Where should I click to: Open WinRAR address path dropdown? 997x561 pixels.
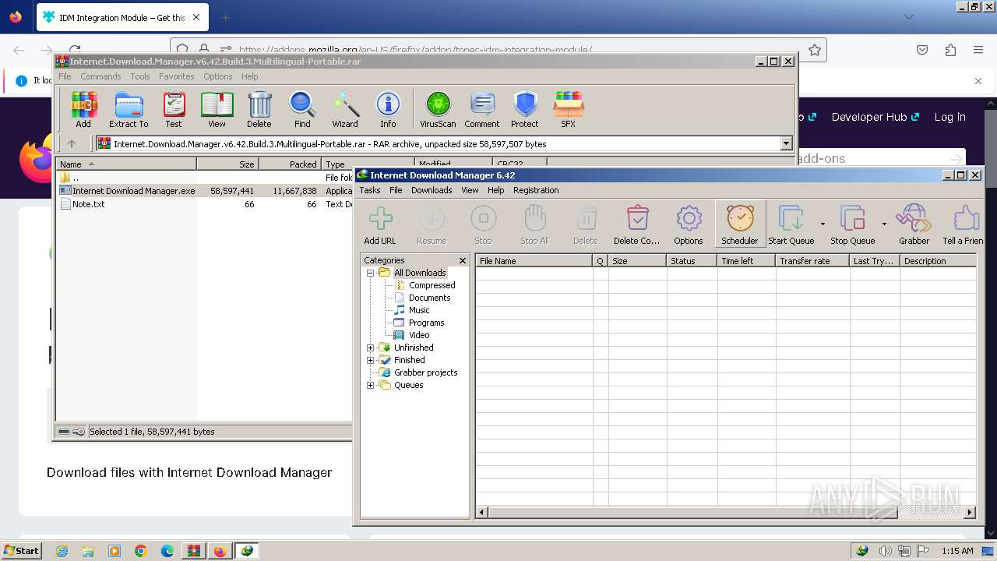tap(786, 143)
